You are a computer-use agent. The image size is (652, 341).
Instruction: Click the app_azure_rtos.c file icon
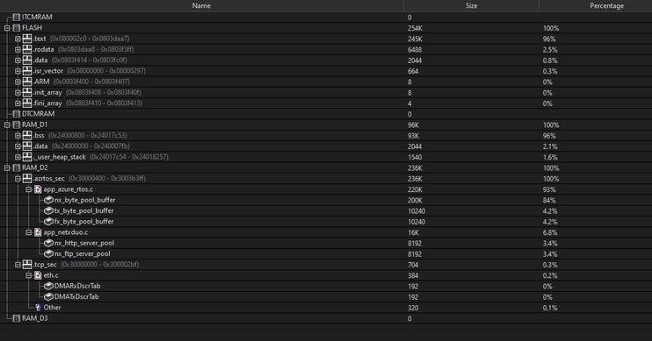coord(38,189)
